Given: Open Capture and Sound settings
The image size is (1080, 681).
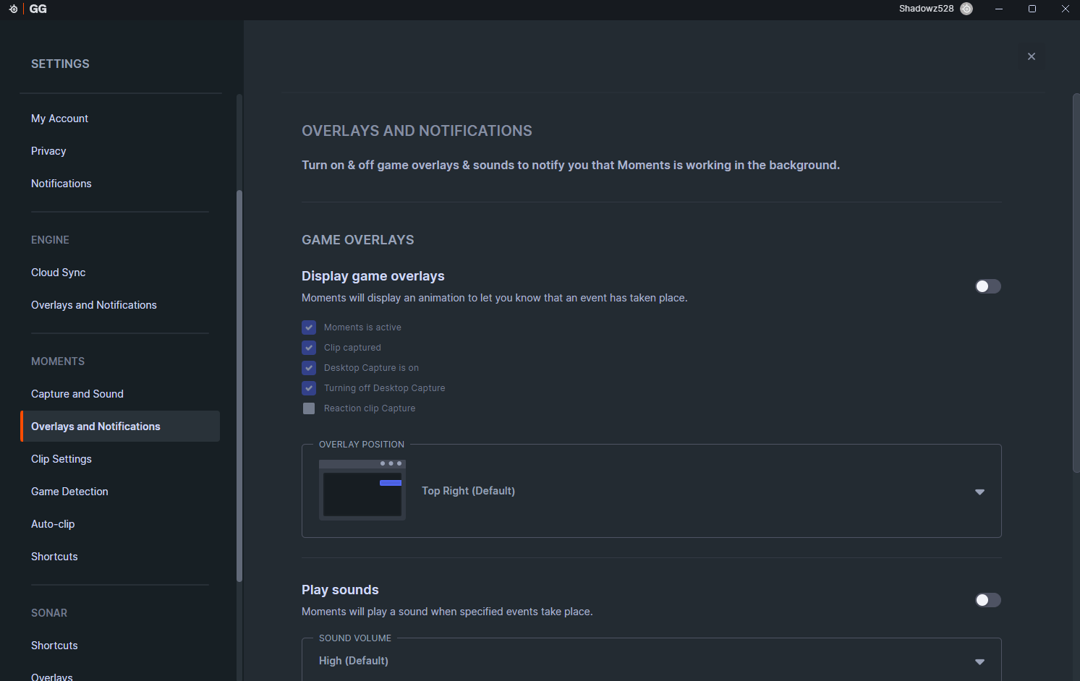Looking at the screenshot, I should tap(77, 394).
